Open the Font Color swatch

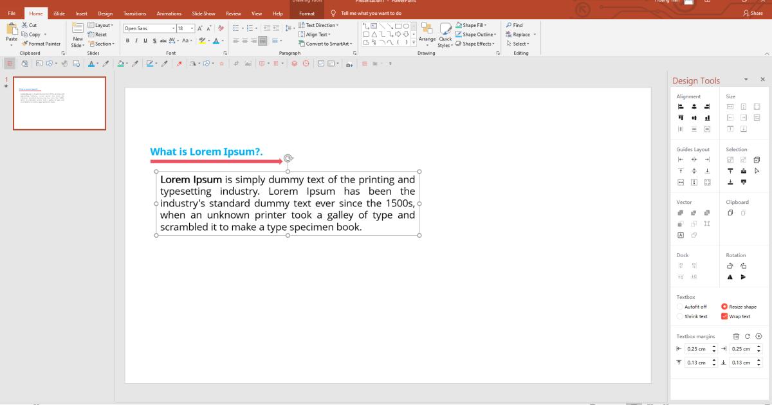click(216, 40)
